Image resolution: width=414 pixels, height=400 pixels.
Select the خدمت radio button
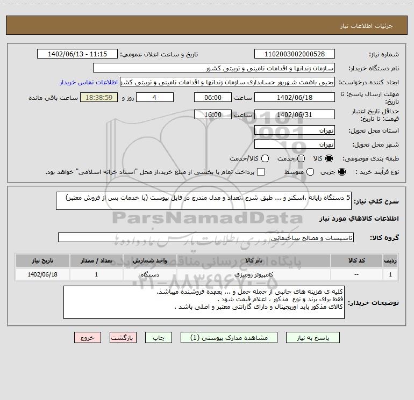[301, 158]
